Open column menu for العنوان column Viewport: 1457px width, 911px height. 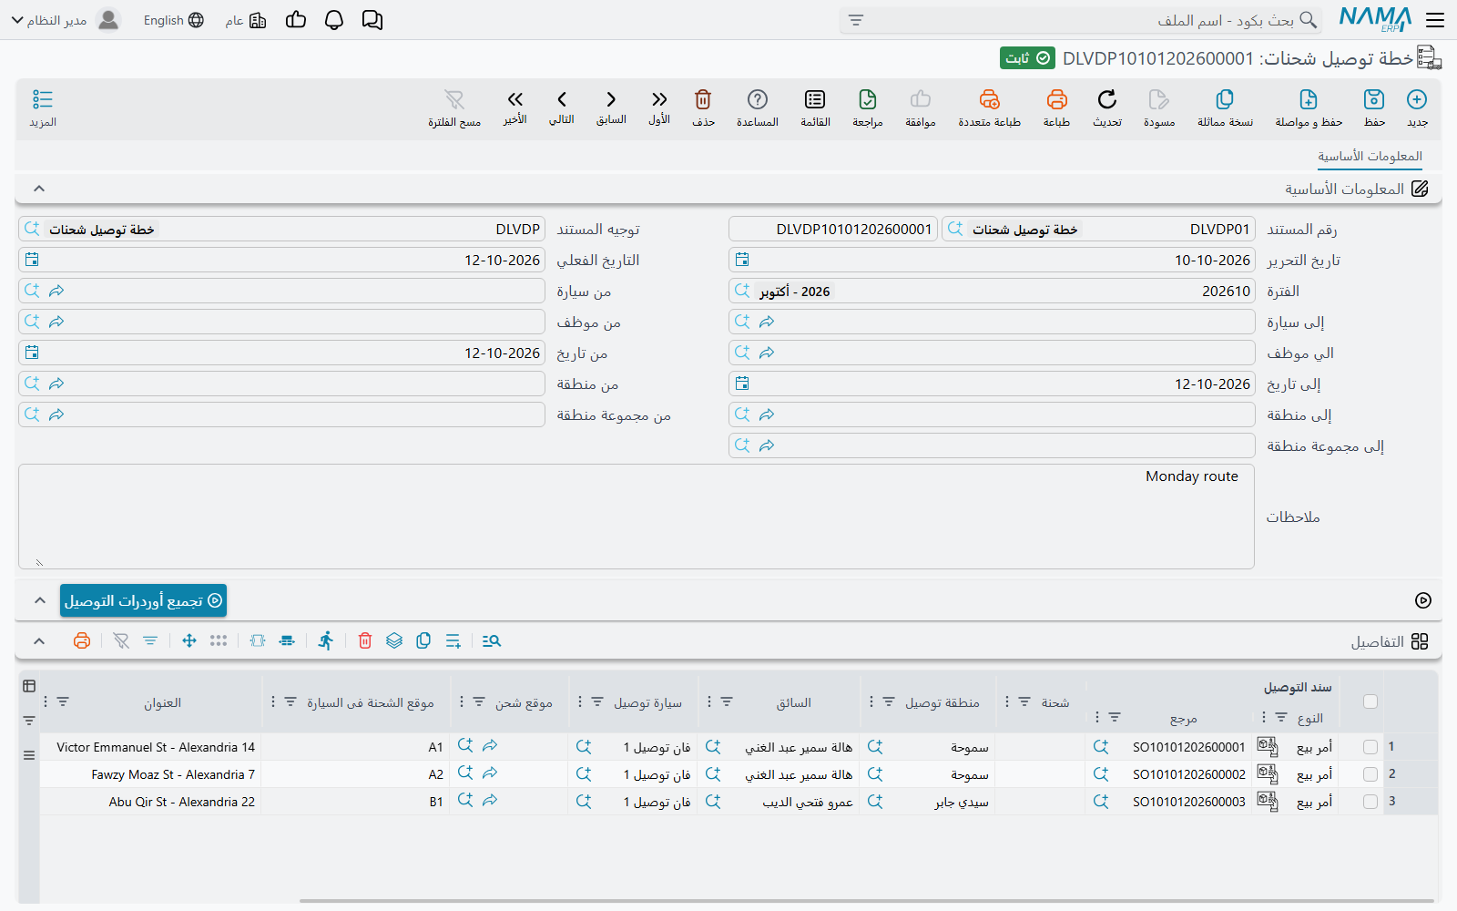coord(46,701)
